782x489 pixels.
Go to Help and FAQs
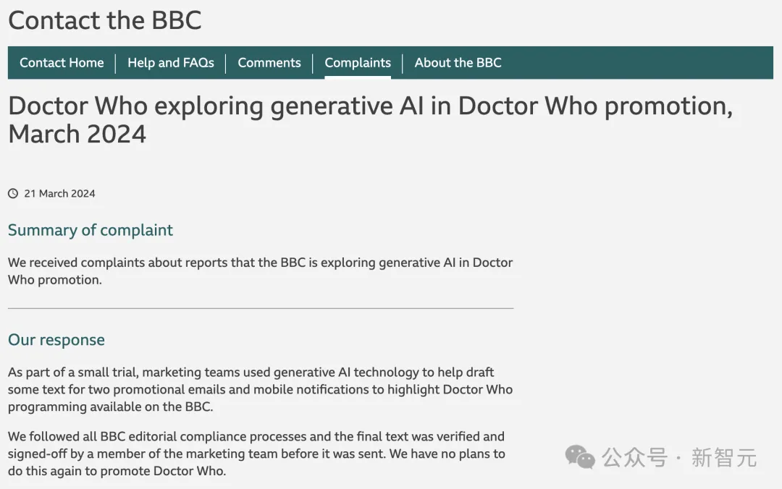(171, 63)
